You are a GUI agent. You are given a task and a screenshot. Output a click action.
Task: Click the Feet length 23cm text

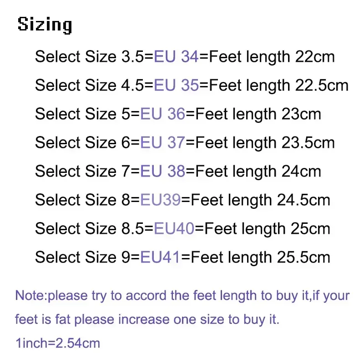pos(258,114)
